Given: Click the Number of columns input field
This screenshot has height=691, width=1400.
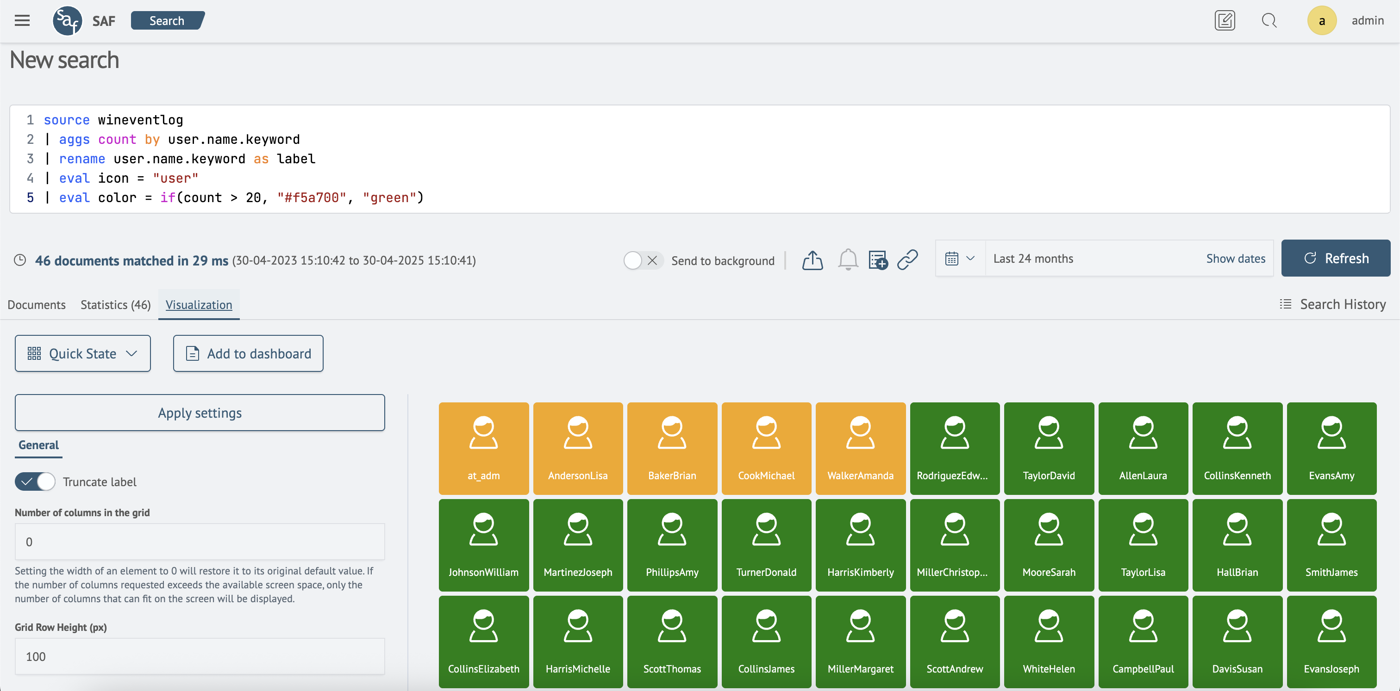Looking at the screenshot, I should tap(200, 542).
